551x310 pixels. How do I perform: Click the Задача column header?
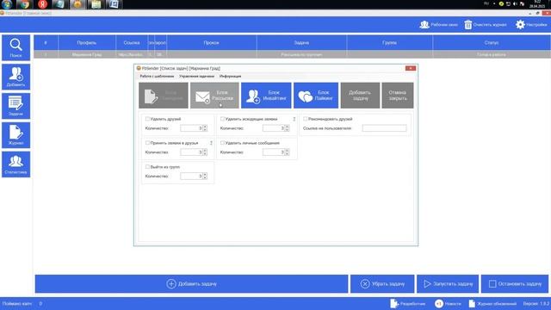(x=301, y=42)
